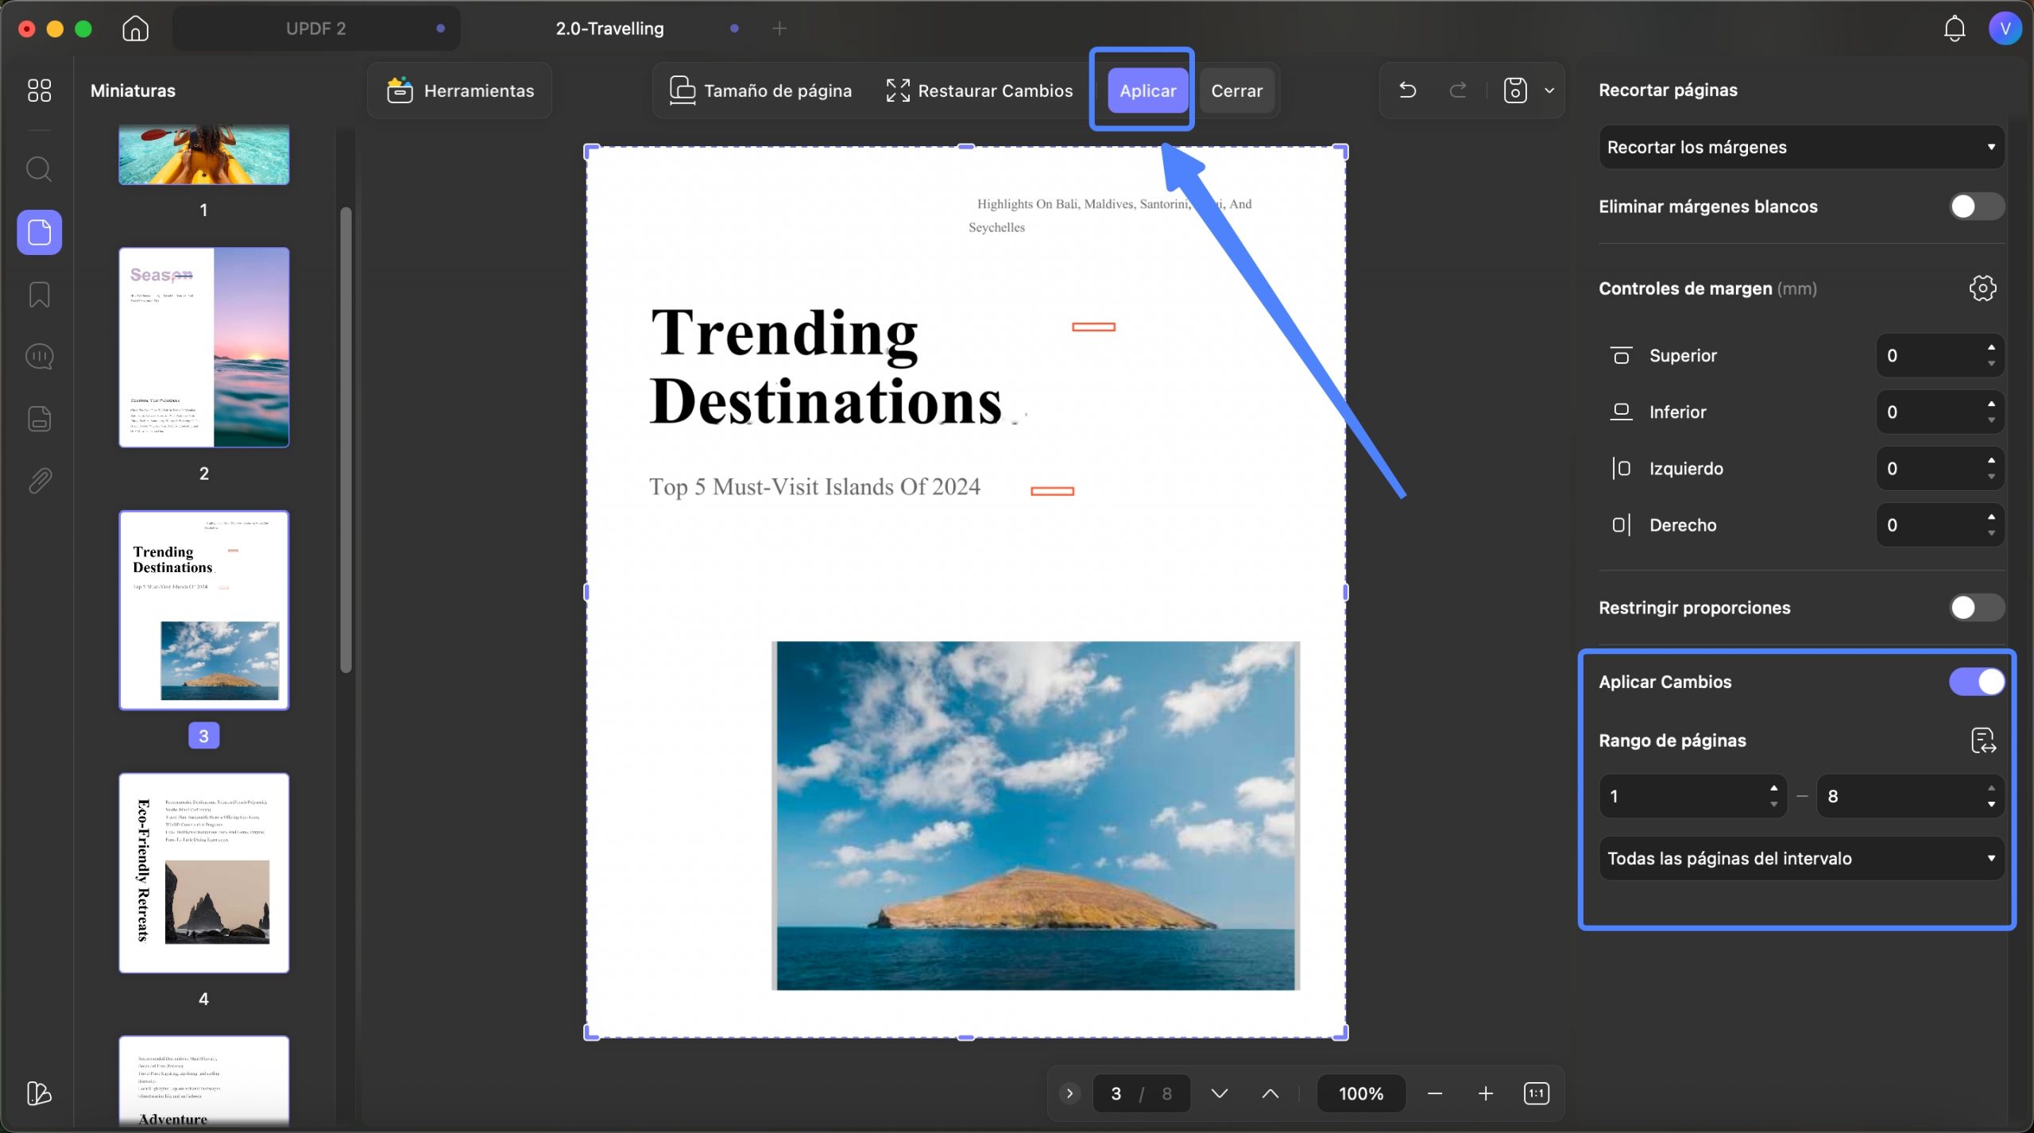Decrease page range end value
Viewport: 2034px width, 1133px height.
(x=1991, y=804)
